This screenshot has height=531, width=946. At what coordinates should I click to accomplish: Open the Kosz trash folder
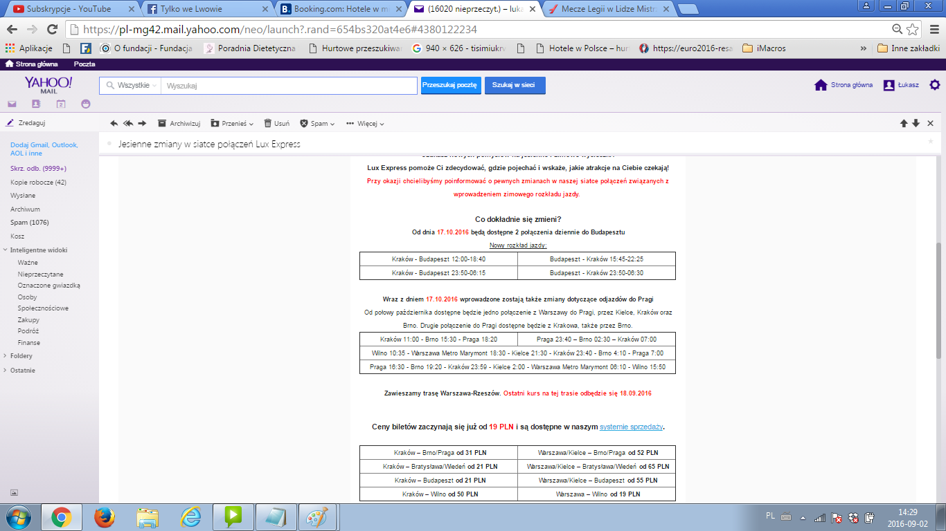click(x=17, y=236)
